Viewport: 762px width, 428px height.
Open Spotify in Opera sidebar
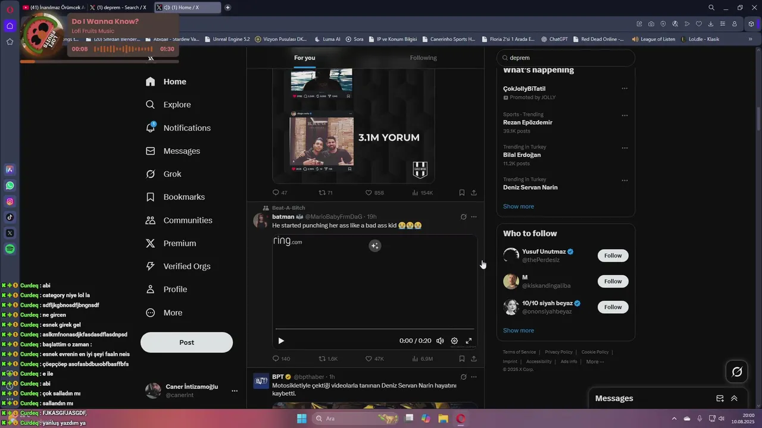click(x=10, y=249)
